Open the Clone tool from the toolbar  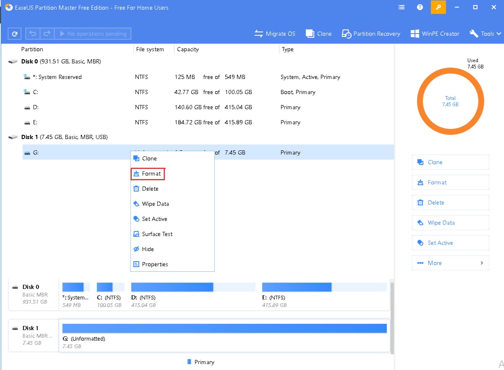319,34
